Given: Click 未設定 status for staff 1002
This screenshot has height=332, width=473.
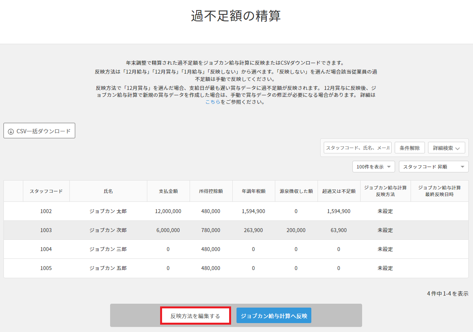Looking at the screenshot, I should [x=385, y=211].
